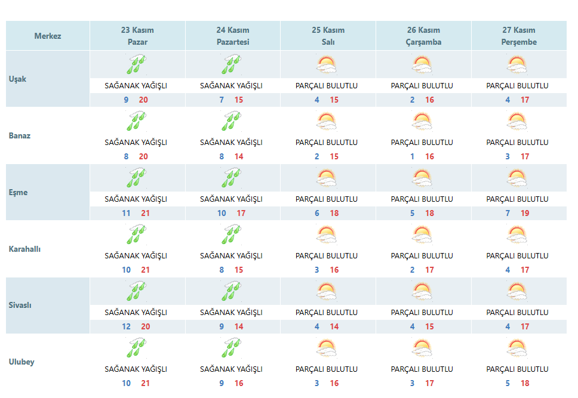This screenshot has height=398, width=578.
Task: Click Ulubey partly cloudy icon for 25 Kasım
Action: (x=327, y=348)
